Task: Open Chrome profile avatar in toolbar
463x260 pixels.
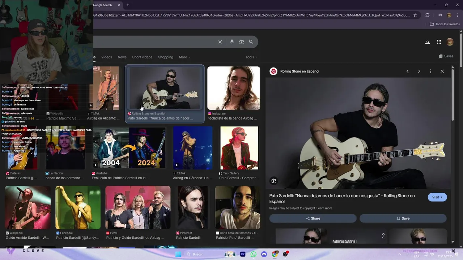Action: (449, 15)
